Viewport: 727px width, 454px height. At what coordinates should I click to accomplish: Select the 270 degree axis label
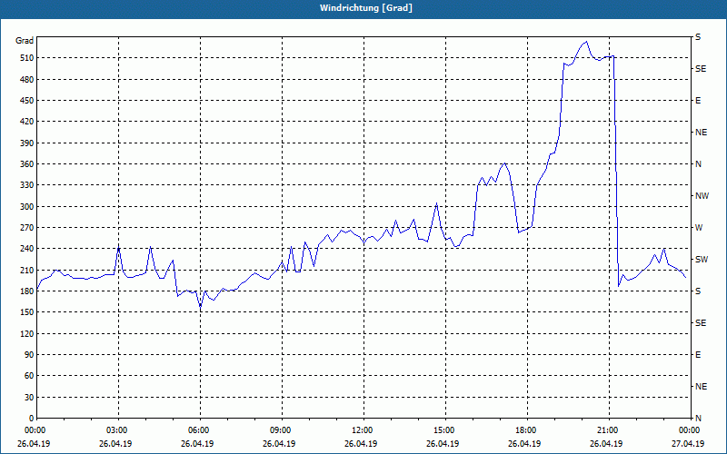click(x=26, y=228)
